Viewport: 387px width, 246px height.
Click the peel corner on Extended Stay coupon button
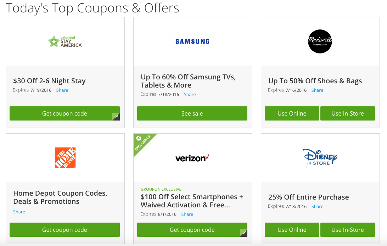pyautogui.click(x=116, y=117)
